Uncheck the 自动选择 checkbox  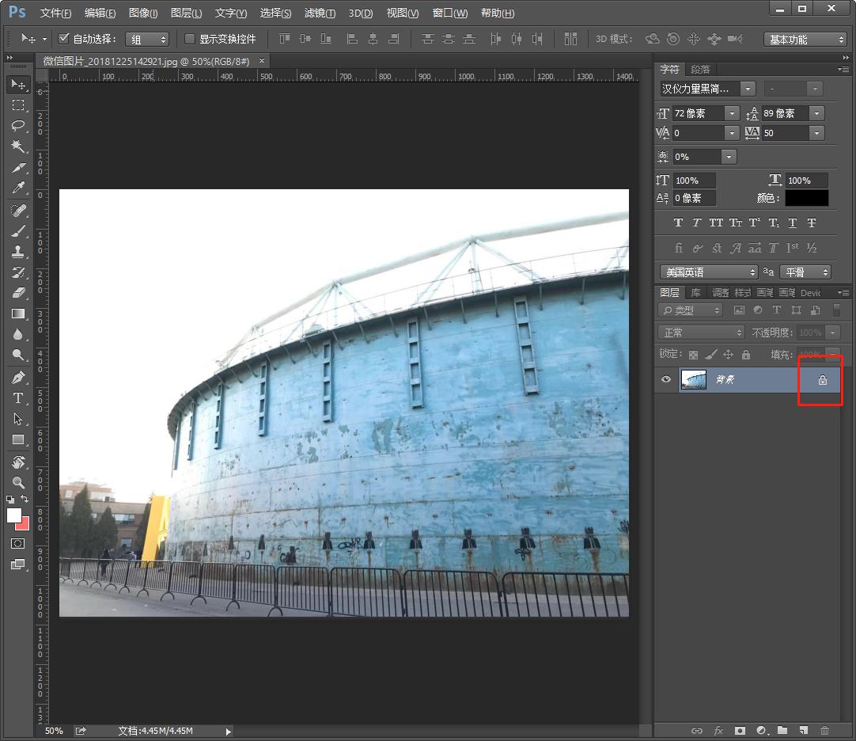point(65,39)
